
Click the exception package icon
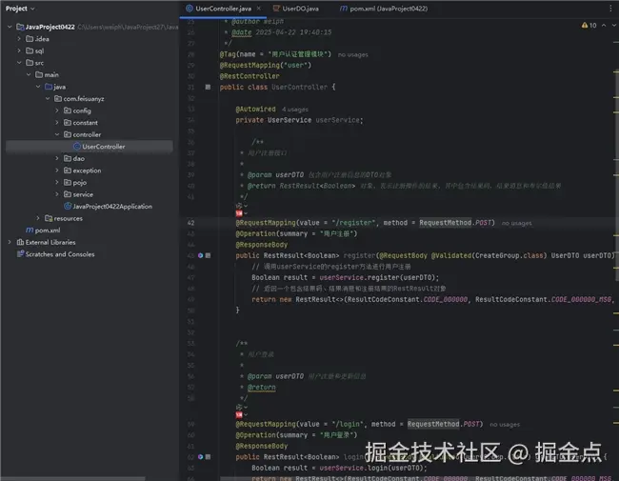coord(68,170)
